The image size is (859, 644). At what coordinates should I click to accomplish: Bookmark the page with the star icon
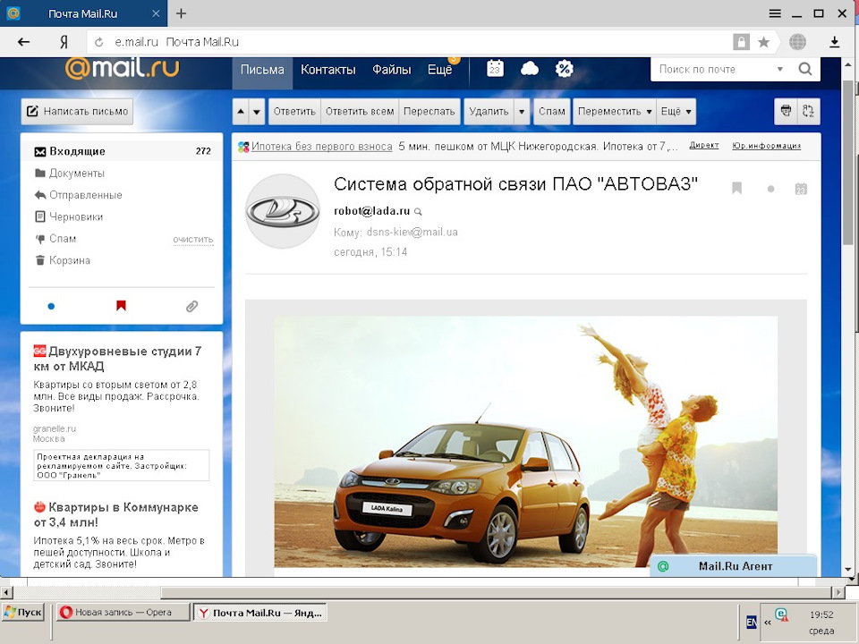(763, 42)
